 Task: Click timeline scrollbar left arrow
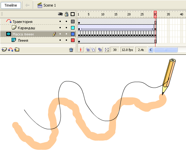click(151, 50)
